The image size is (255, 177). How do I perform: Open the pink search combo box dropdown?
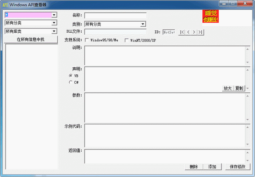coord(54,15)
